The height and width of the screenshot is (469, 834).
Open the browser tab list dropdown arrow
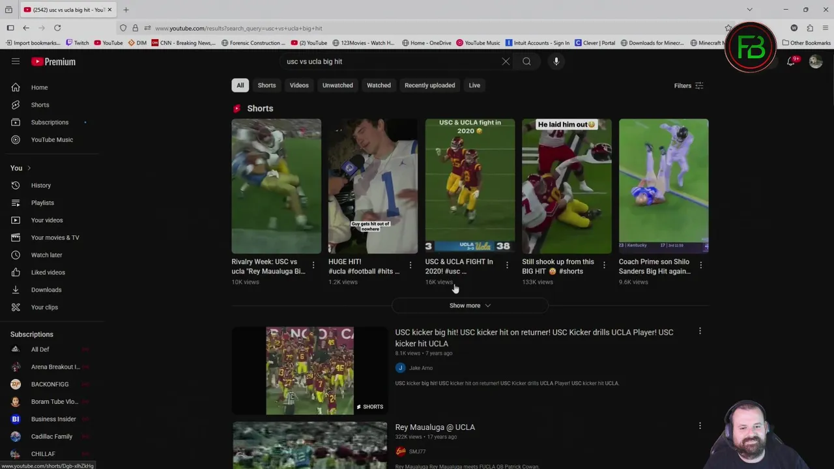(x=749, y=10)
